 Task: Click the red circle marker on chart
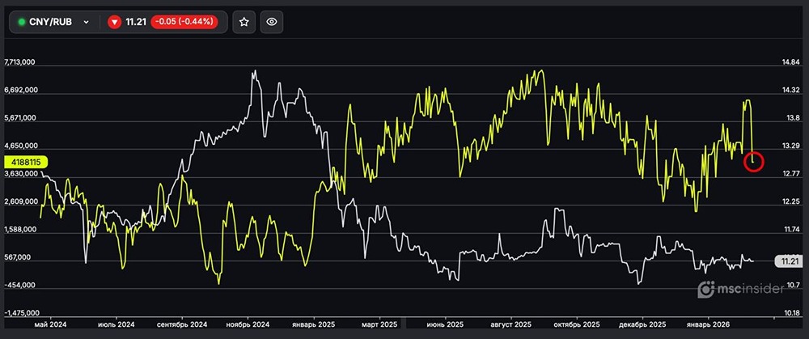click(x=754, y=161)
